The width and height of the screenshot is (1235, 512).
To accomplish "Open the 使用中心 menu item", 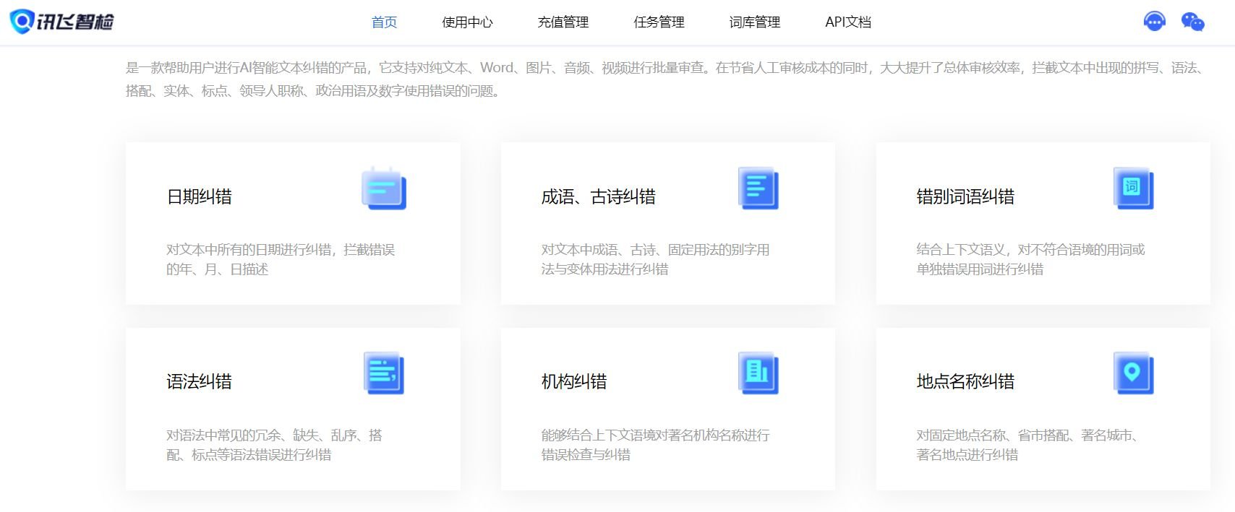I will [467, 22].
